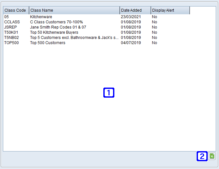Click Display Alert No for Kitchenware

coord(155,17)
